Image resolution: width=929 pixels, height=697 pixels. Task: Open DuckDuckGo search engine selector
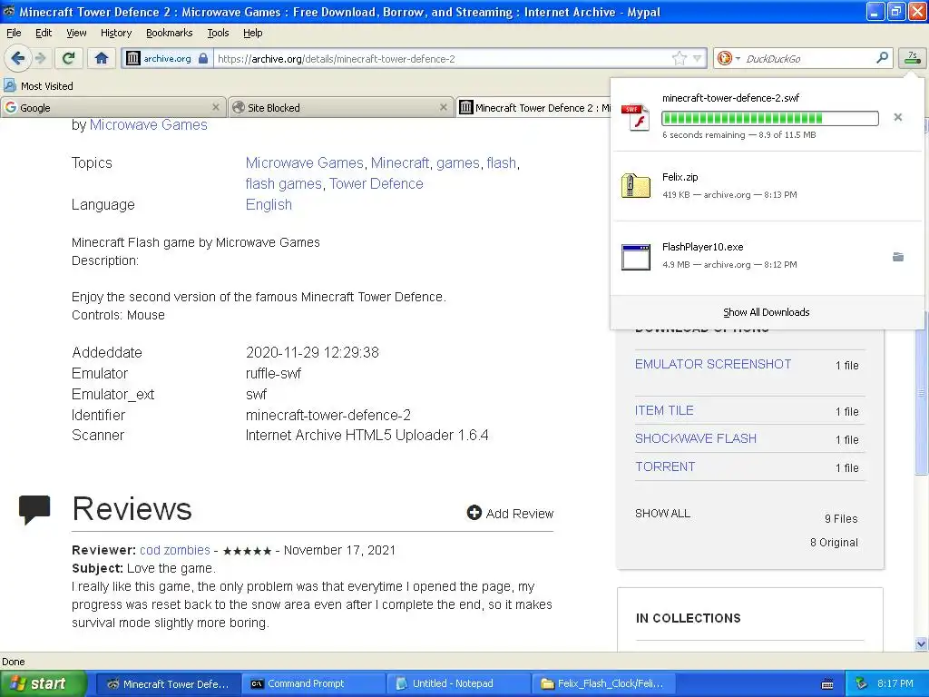click(x=729, y=58)
